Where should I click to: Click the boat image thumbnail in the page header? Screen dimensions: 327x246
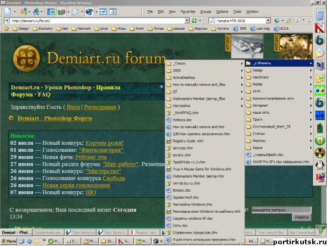247,46
